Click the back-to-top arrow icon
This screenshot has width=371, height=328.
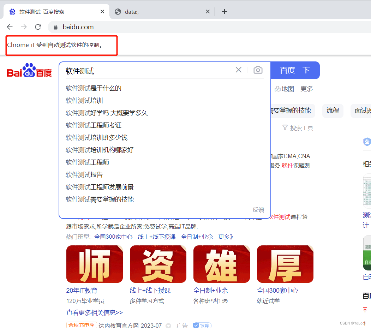pos(365,310)
